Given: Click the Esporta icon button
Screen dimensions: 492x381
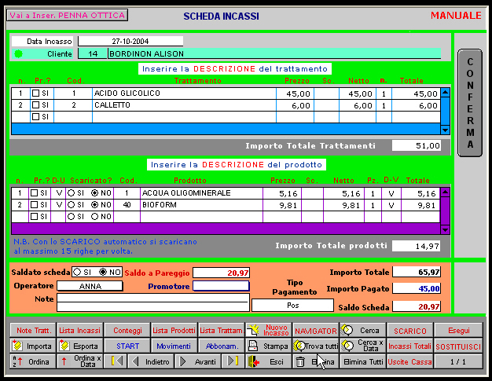Looking at the screenshot, I should (80, 346).
